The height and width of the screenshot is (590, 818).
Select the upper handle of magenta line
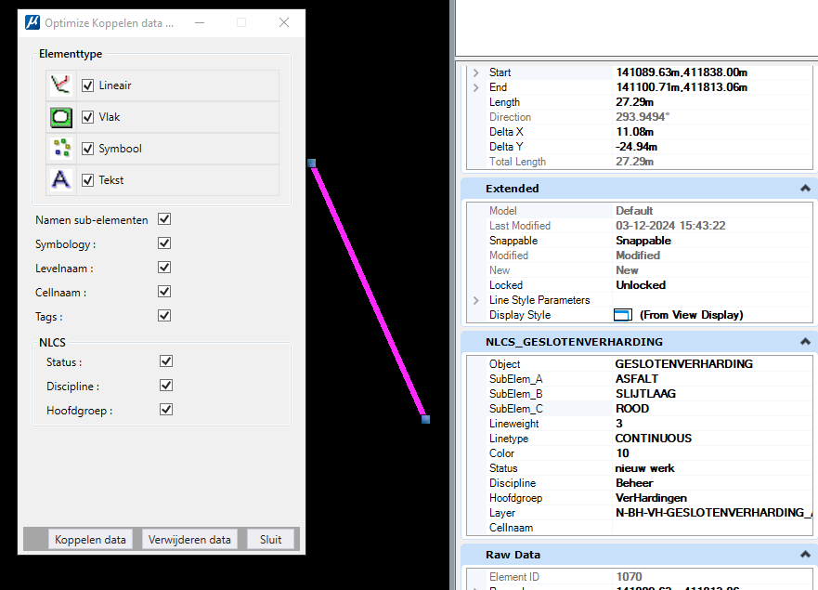pyautogui.click(x=311, y=164)
